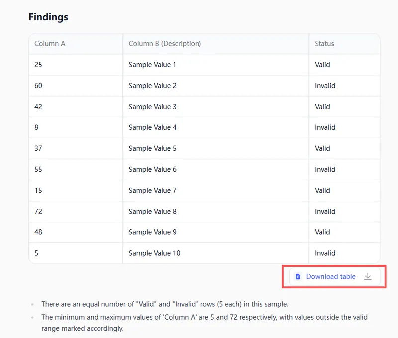
Task: Select the cell containing Sample Value 1
Action: pyautogui.click(x=152, y=65)
